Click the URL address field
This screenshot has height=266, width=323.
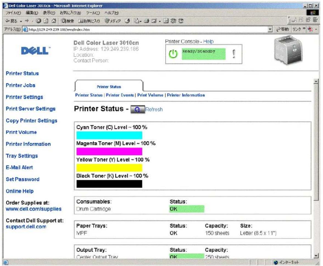[145, 29]
